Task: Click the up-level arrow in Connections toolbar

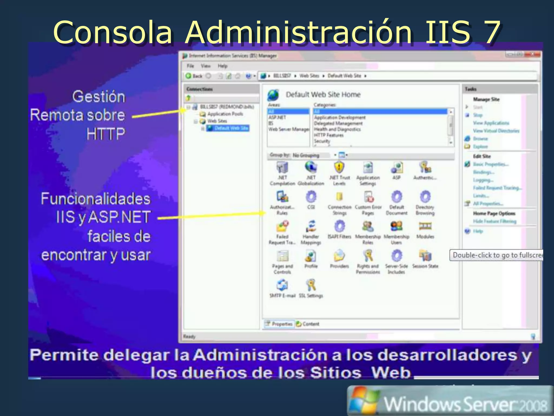Action: (188, 98)
